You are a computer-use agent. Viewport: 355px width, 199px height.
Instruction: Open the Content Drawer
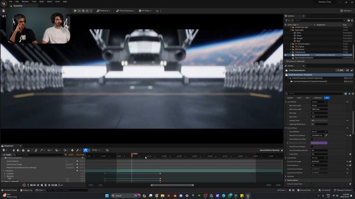9,190
